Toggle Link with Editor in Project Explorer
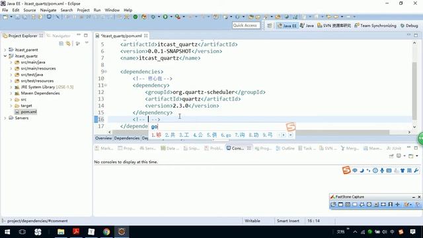This screenshot has width=423, height=238. pyautogui.click(x=68, y=44)
